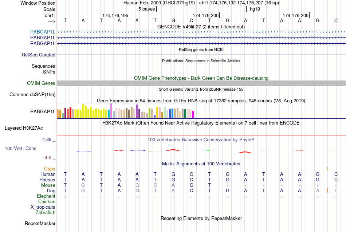Click the Layered H3K27Ac label
Image resolution: width=346 pixels, height=232 pixels.
24,128
